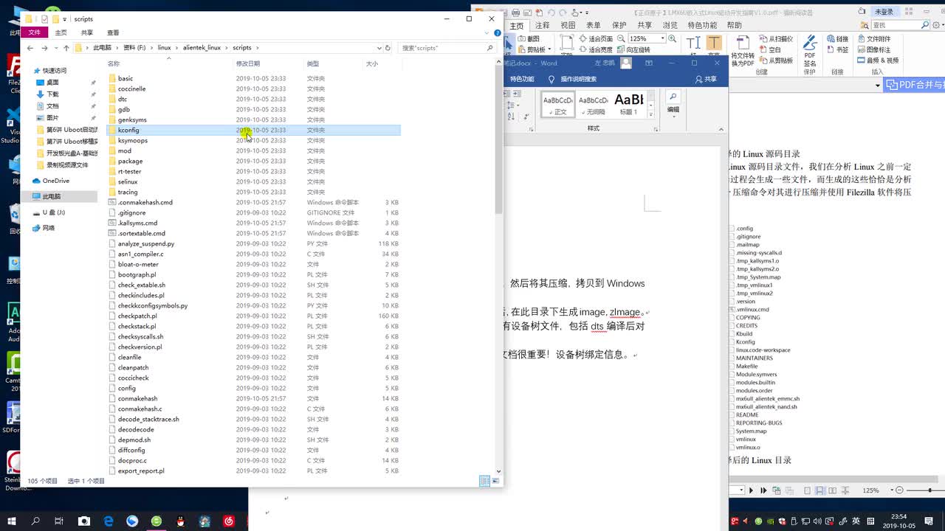The width and height of the screenshot is (945, 531).
Task: Select the dtc folder
Action: click(123, 100)
